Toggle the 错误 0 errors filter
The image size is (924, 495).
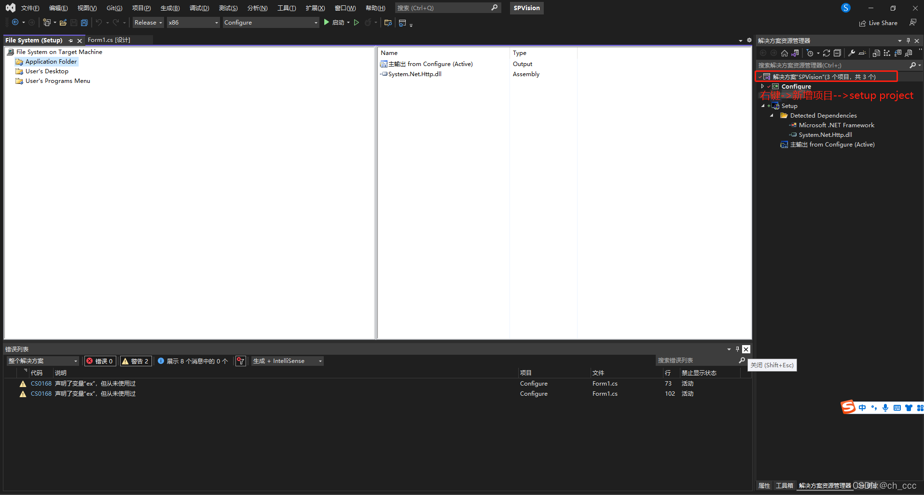(x=100, y=361)
